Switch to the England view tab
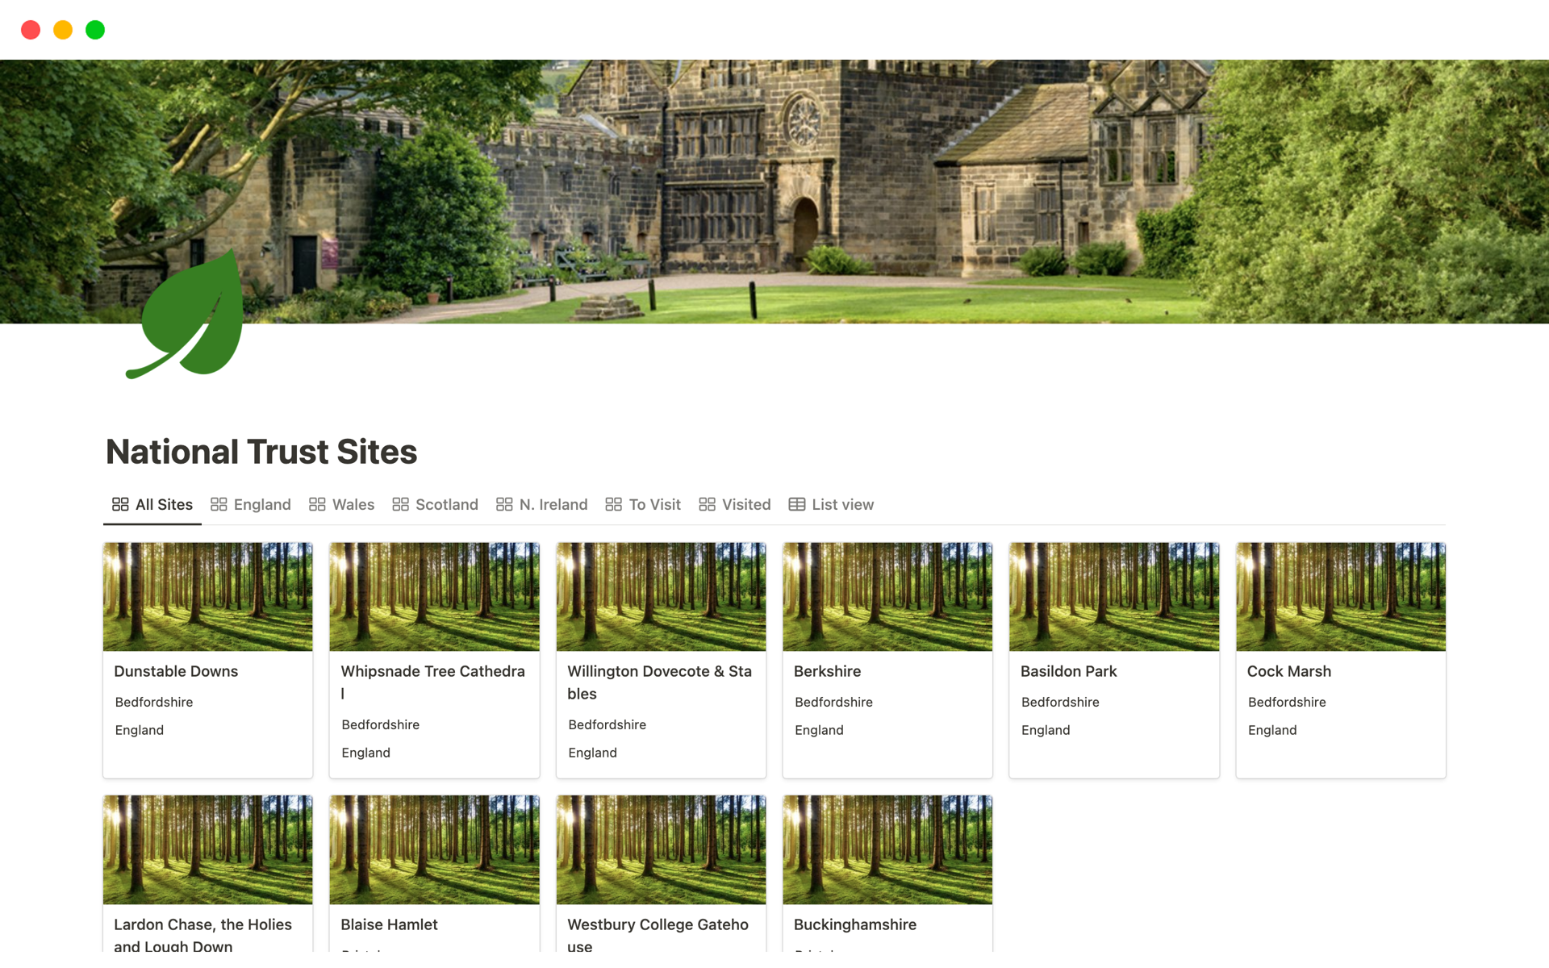 pyautogui.click(x=261, y=504)
